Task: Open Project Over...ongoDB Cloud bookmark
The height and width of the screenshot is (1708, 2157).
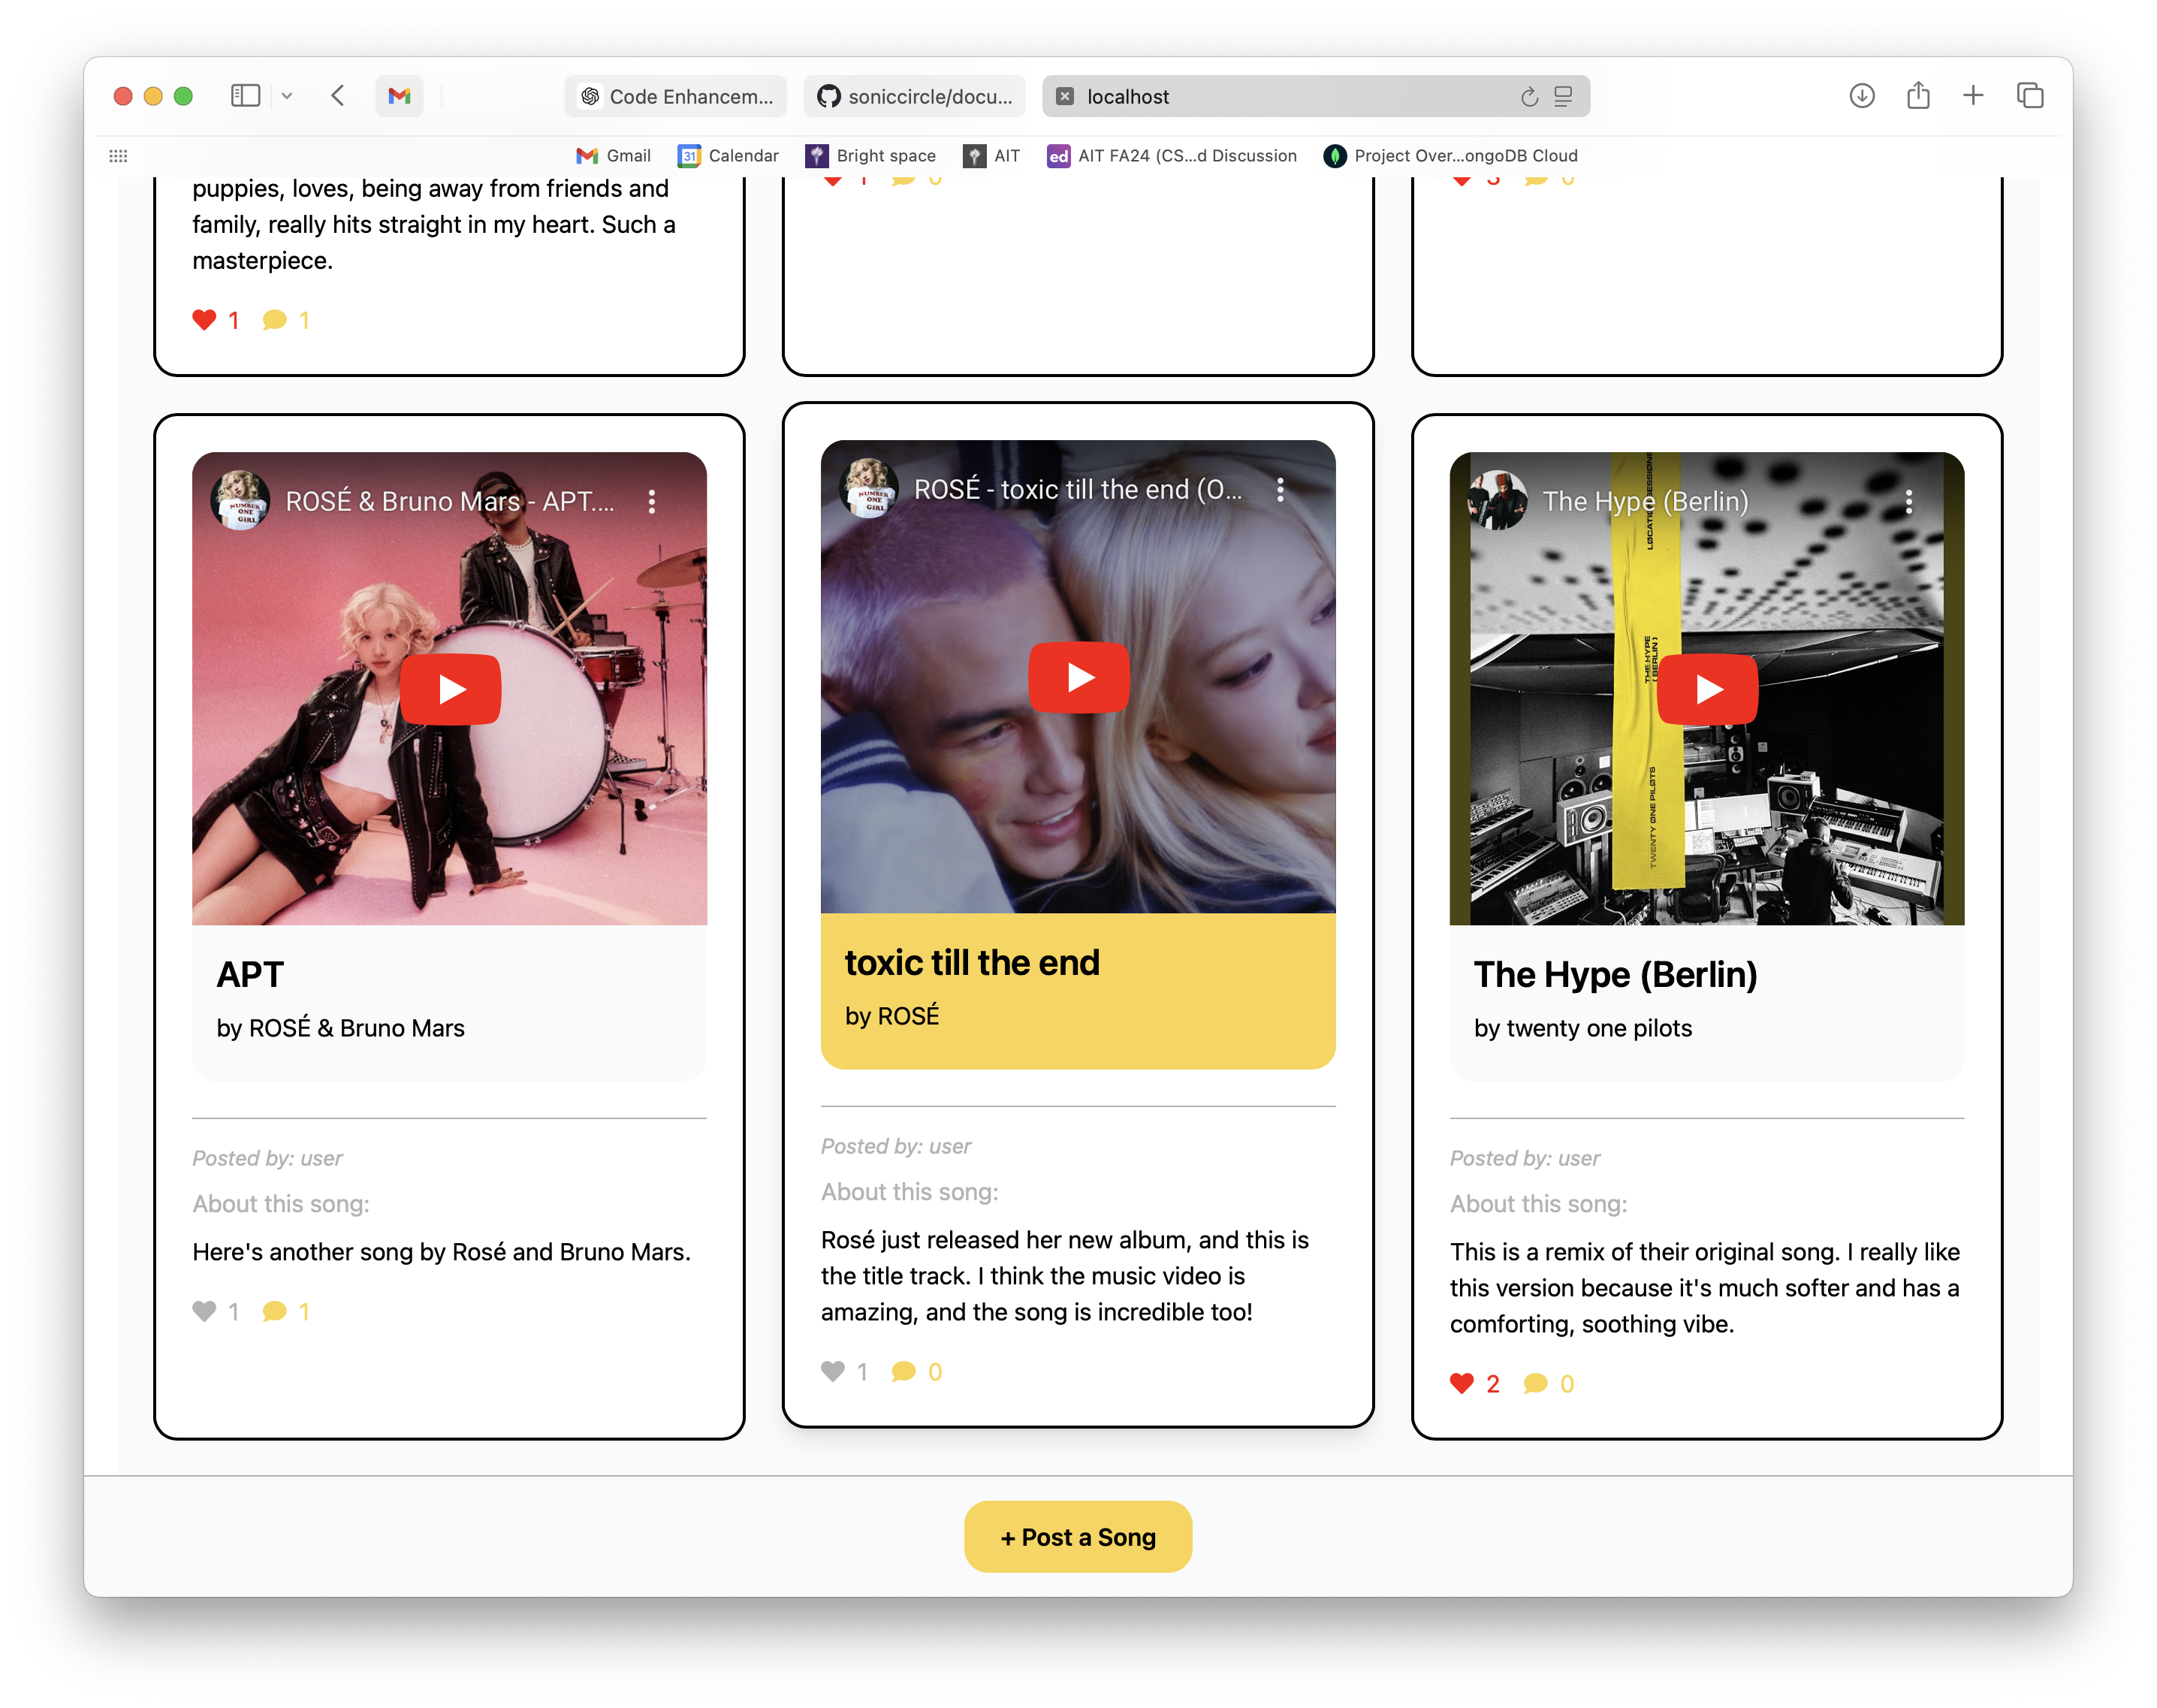Action: [1451, 155]
